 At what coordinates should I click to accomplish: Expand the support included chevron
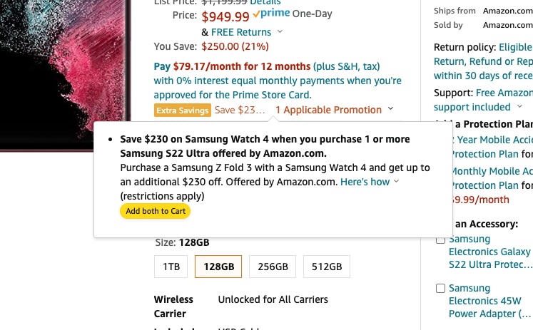pyautogui.click(x=519, y=107)
